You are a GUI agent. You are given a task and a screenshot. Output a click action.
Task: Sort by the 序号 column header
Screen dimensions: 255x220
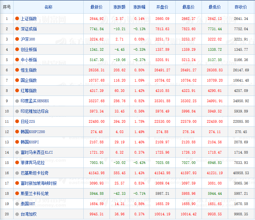[7, 7]
